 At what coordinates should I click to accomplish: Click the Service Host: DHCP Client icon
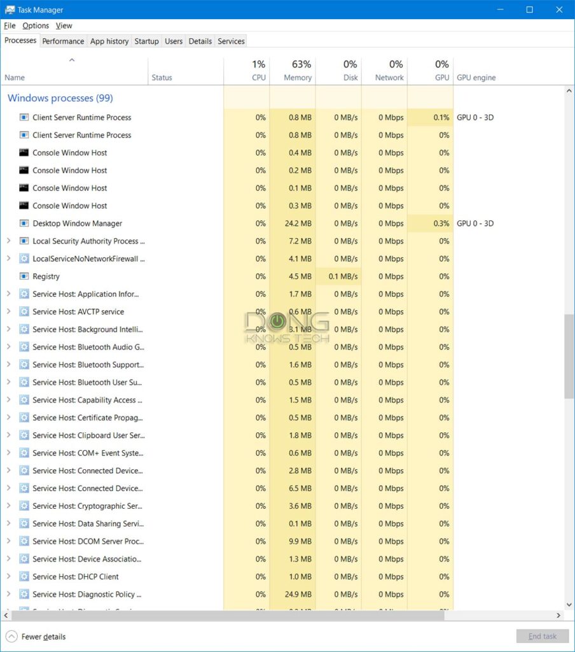24,577
